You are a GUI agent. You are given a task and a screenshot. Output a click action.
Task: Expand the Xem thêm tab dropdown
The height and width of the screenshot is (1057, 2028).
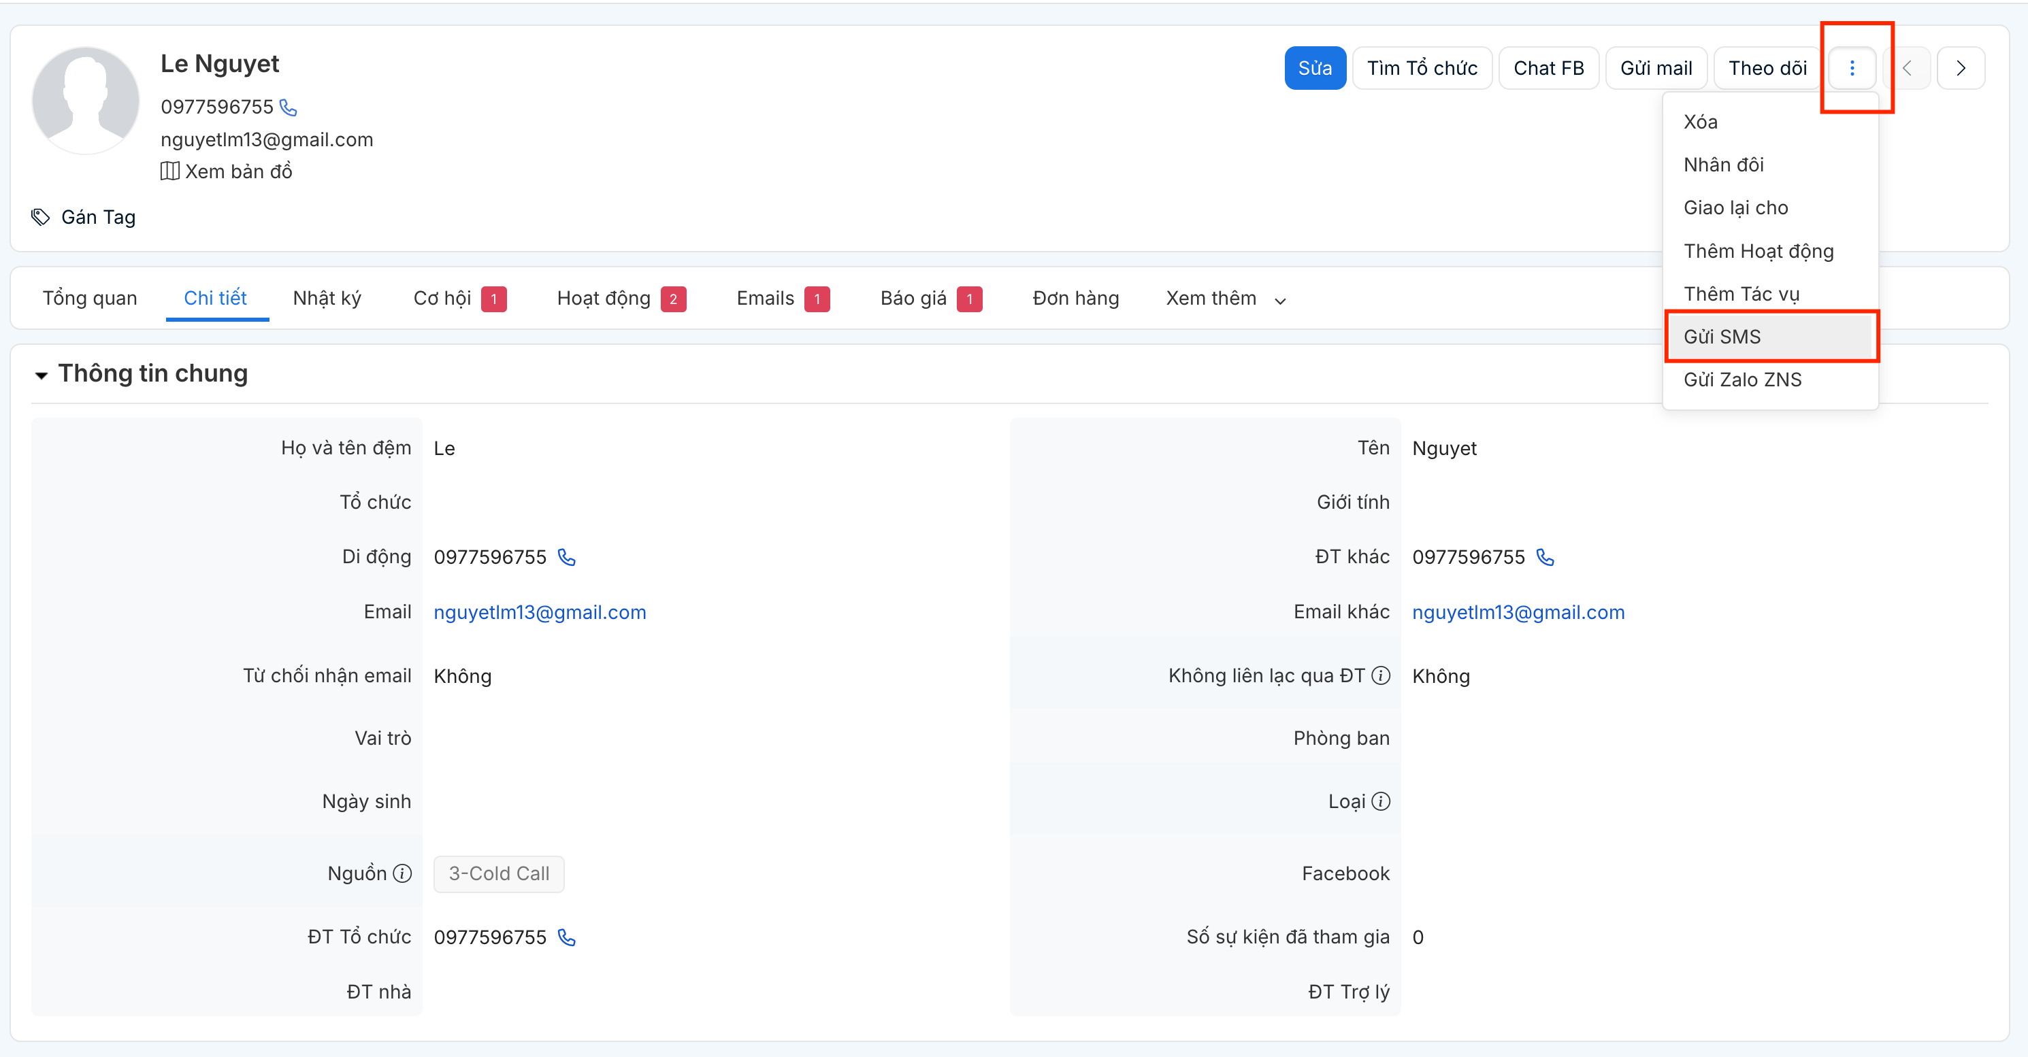pyautogui.click(x=1225, y=299)
